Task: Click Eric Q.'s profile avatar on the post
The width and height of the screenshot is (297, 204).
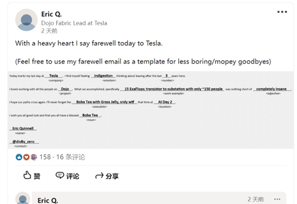Action: (x=26, y=20)
